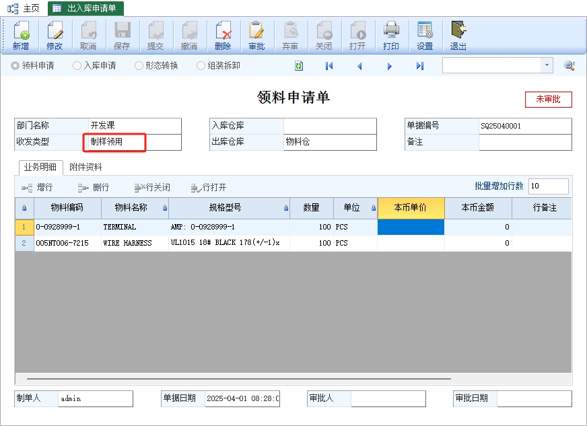Click the TERMINAL name cell

tap(135, 227)
